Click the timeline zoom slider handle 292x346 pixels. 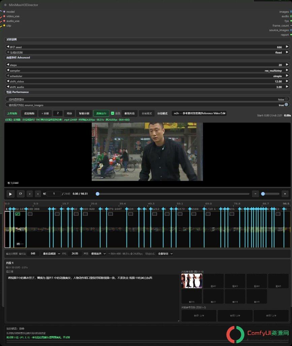click(263, 194)
